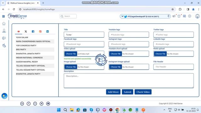Click the Description text area

129,81
